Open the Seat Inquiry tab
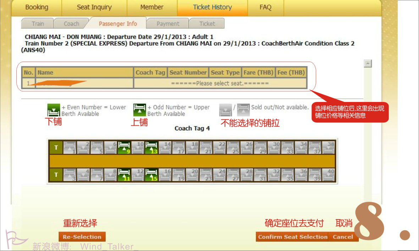Screen dimensions: 419x251 (x=94, y=7)
